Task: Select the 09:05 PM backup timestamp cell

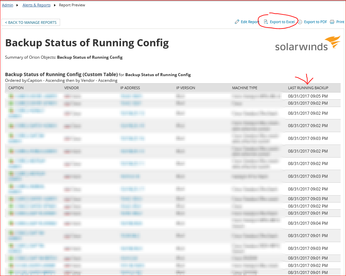Action: tap(308, 96)
